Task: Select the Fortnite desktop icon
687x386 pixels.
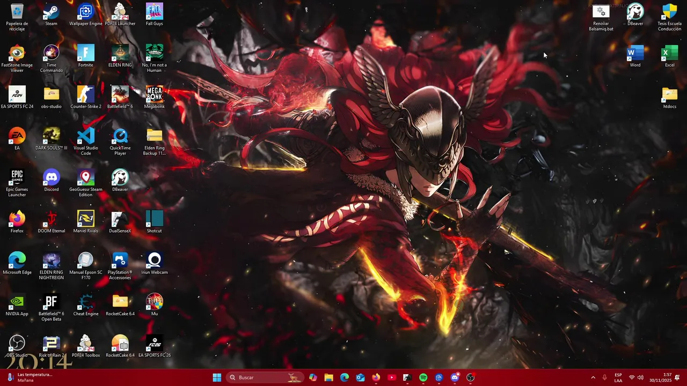Action: pyautogui.click(x=85, y=56)
